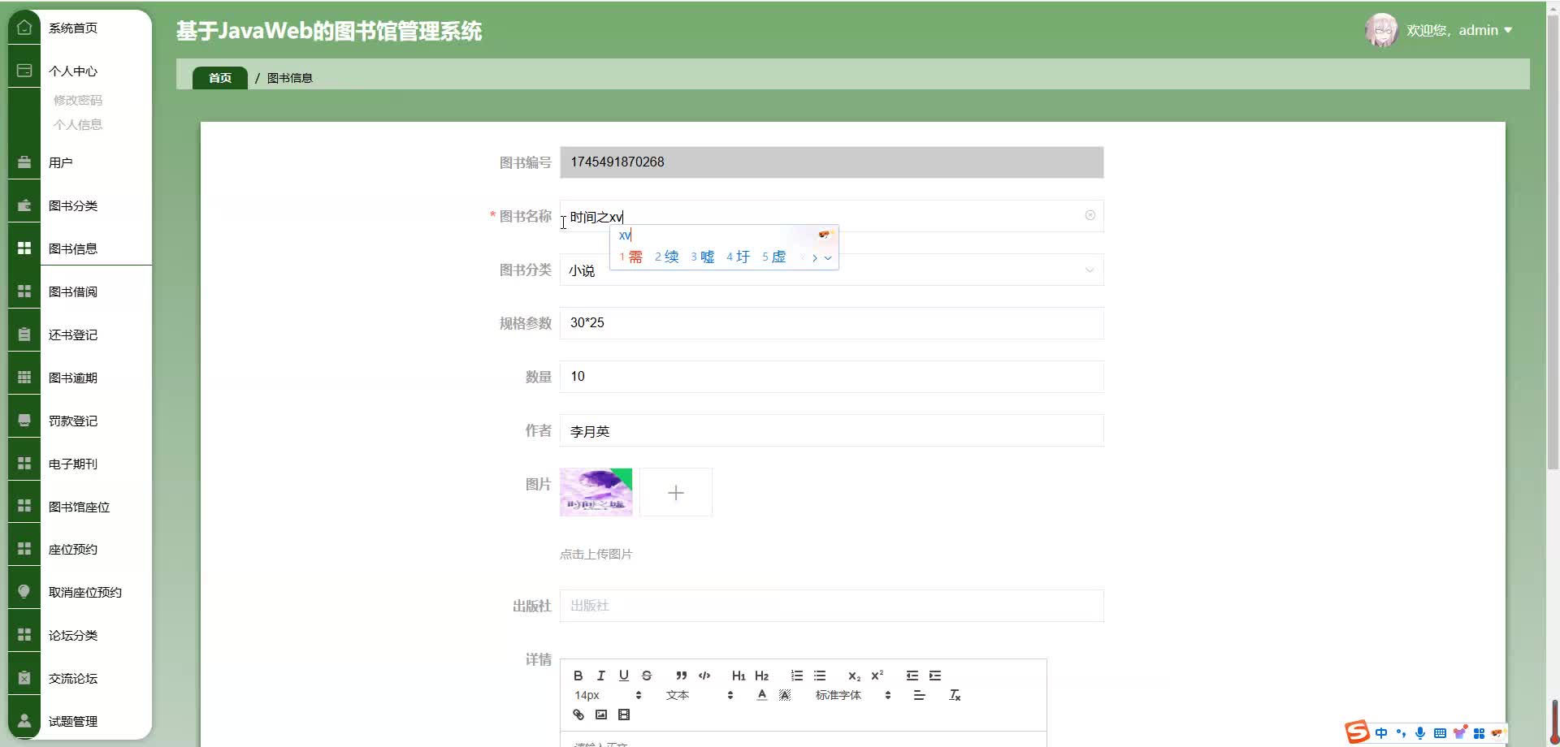Toggle strikethrough formatting in the editor
This screenshot has height=747, width=1560.
click(646, 676)
